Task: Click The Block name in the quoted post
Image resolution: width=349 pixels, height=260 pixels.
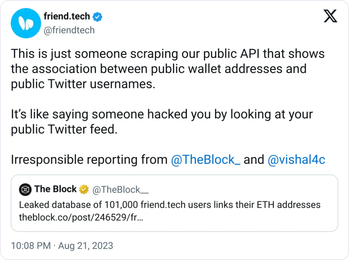Action: click(56, 189)
